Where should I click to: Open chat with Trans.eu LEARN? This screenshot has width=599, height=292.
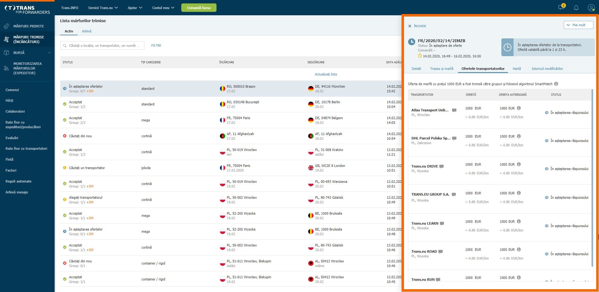pyautogui.click(x=442, y=223)
